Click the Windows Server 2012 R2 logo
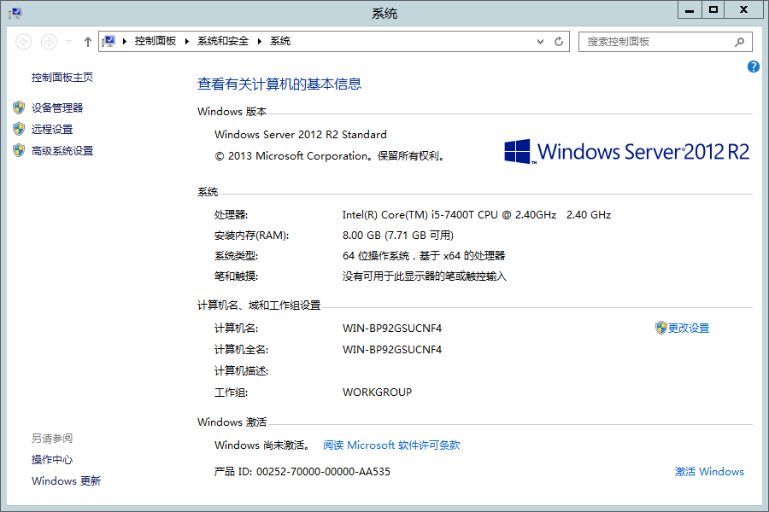Image resolution: width=769 pixels, height=512 pixels. [x=627, y=151]
